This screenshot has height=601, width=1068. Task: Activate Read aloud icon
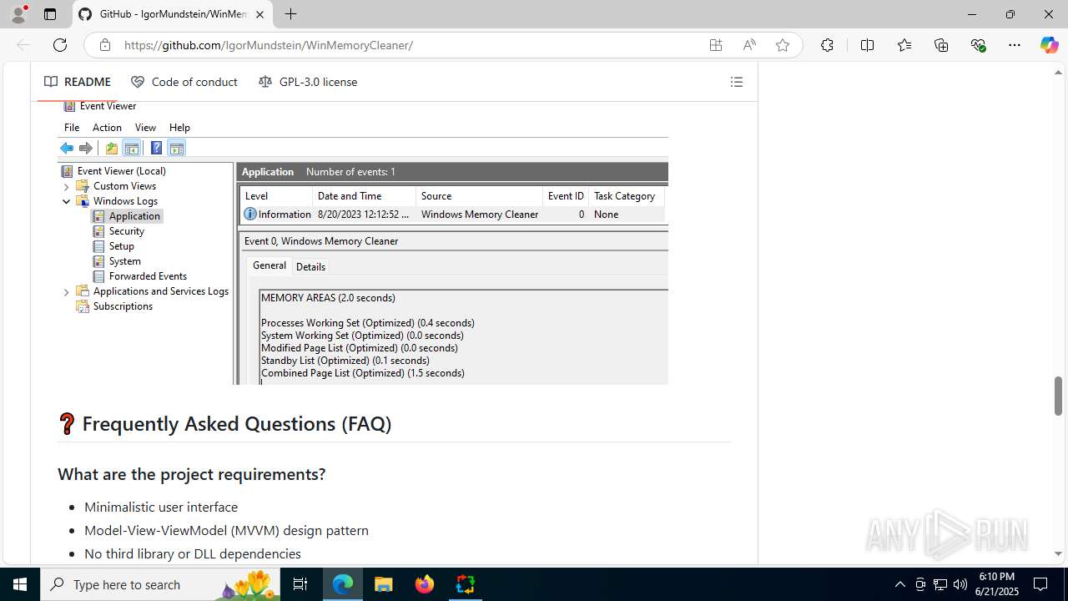click(749, 45)
